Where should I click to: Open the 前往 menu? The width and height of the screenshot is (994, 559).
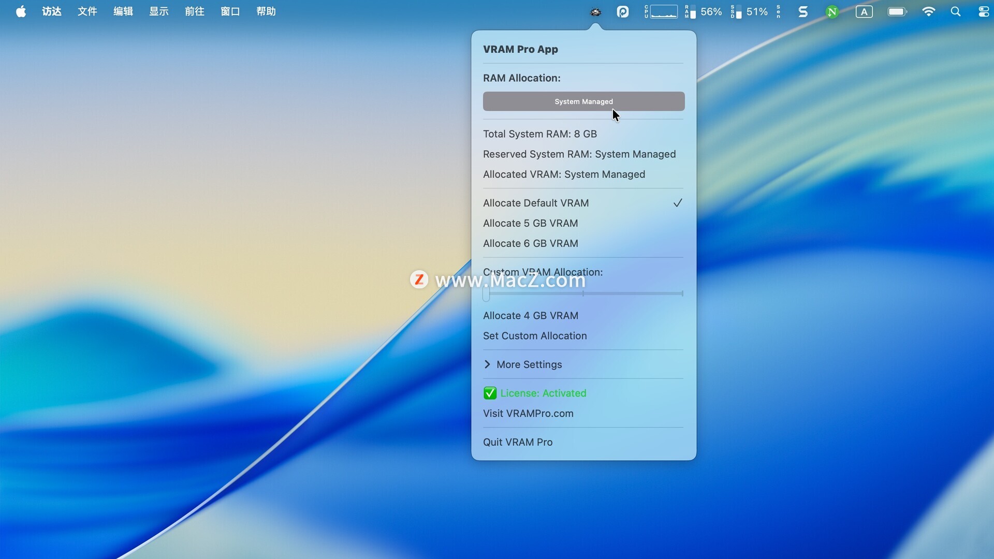195,11
